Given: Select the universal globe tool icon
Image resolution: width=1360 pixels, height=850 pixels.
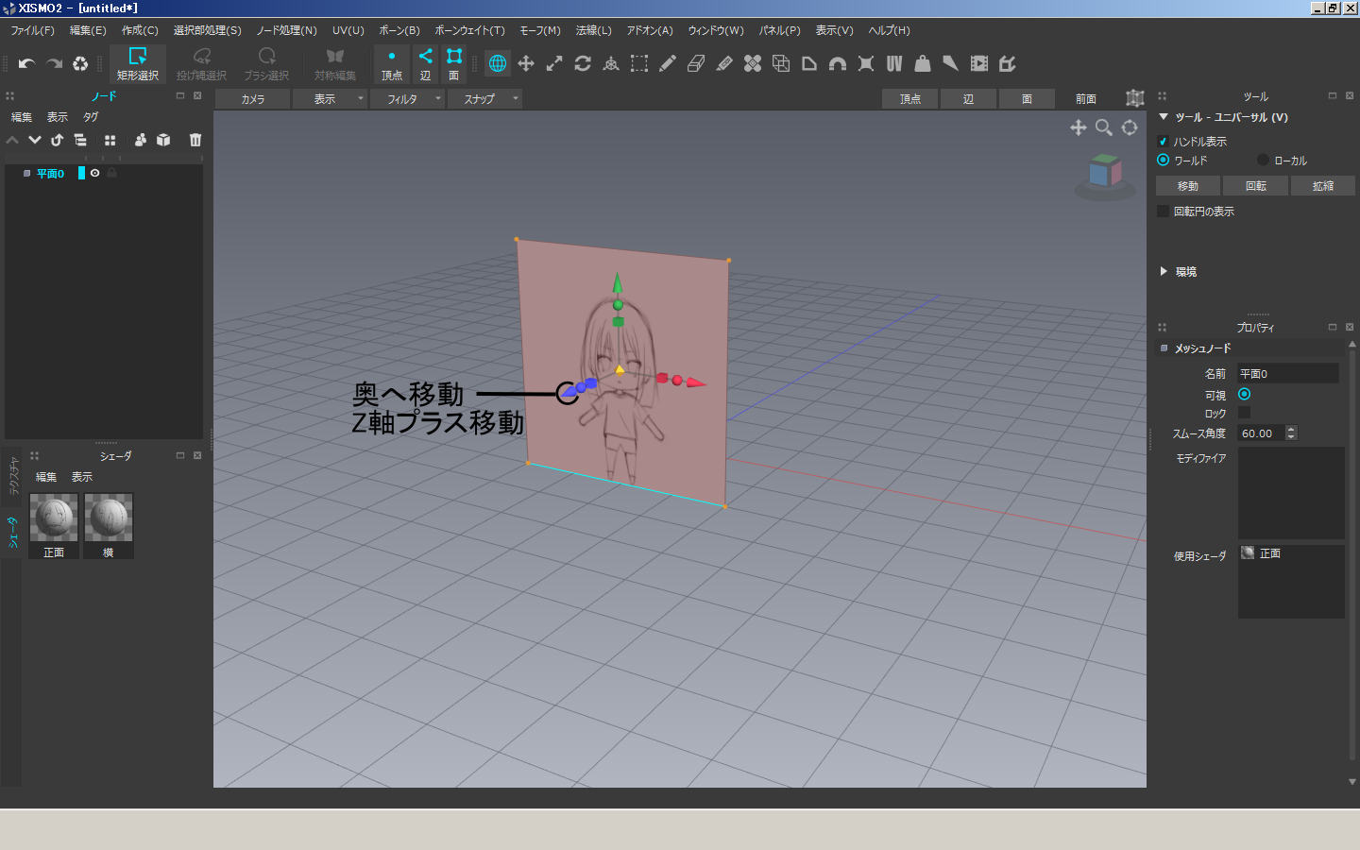Looking at the screenshot, I should [498, 63].
